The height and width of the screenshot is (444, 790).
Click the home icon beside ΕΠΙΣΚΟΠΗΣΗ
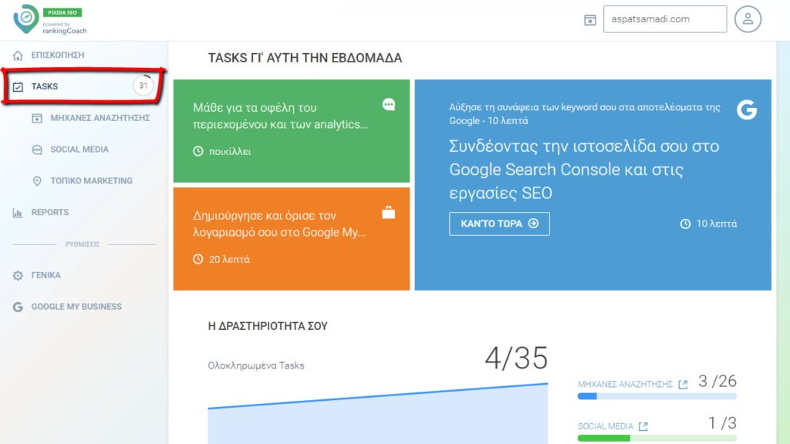(x=19, y=55)
